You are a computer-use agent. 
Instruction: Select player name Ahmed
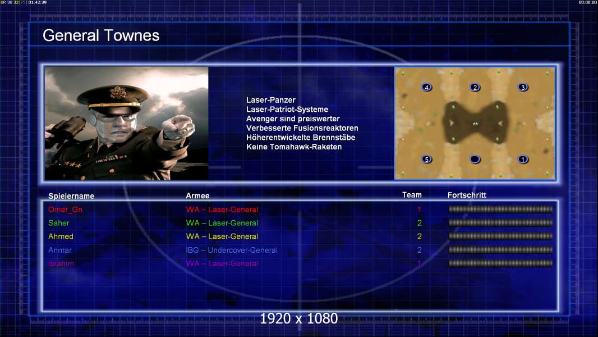[61, 236]
